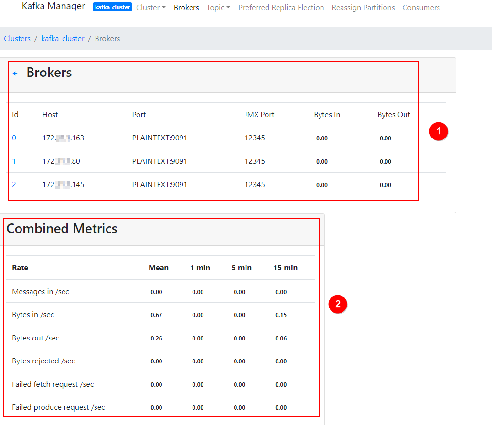Click the Bytes Out column header
Image resolution: width=492 pixels, height=425 pixels.
click(x=394, y=115)
